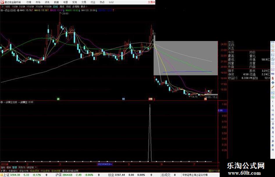The image size is (275, 177).
Task: Click the 模板 button in bottom bar
Action: tap(9, 167)
